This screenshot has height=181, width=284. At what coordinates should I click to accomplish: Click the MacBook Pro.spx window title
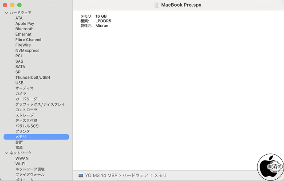181,5
